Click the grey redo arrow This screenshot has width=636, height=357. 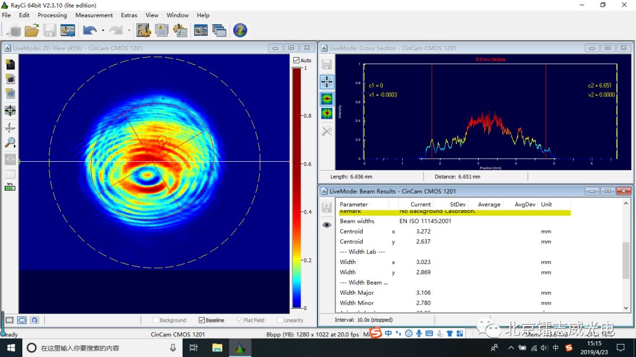115,31
